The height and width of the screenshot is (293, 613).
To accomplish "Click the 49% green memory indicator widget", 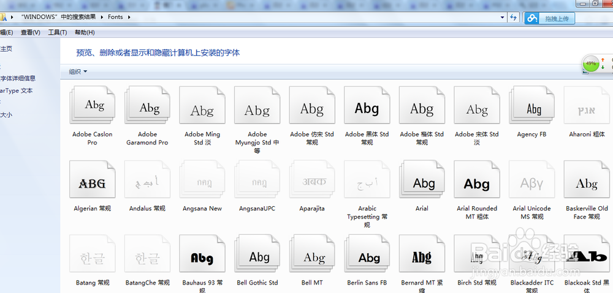I will click(x=591, y=63).
